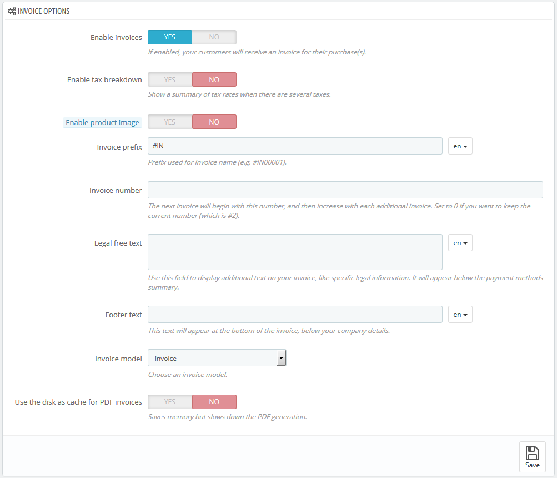Click the 'Saves memory but slows down' hint
Viewport: 557px width, 478px height.
point(227,417)
